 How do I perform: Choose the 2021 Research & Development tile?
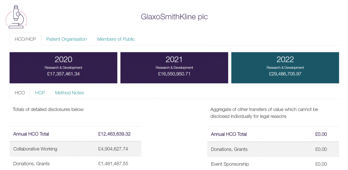pos(174,68)
